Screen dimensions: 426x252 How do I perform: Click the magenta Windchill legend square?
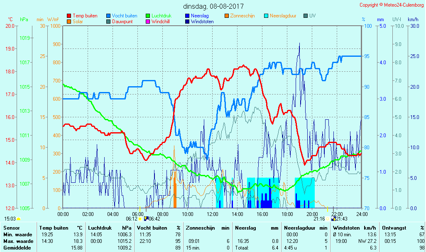[148, 22]
